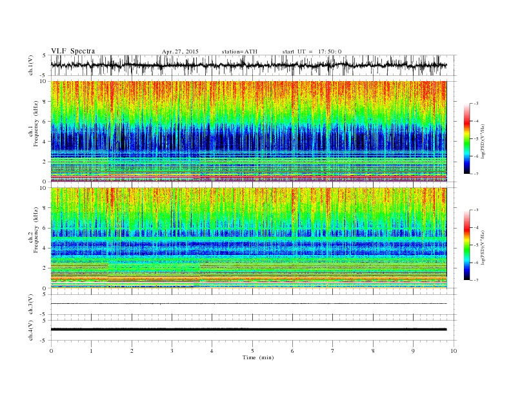The image size is (511, 394).
Task: Click tick label "5" on the time axis
Action: pyautogui.click(x=252, y=351)
